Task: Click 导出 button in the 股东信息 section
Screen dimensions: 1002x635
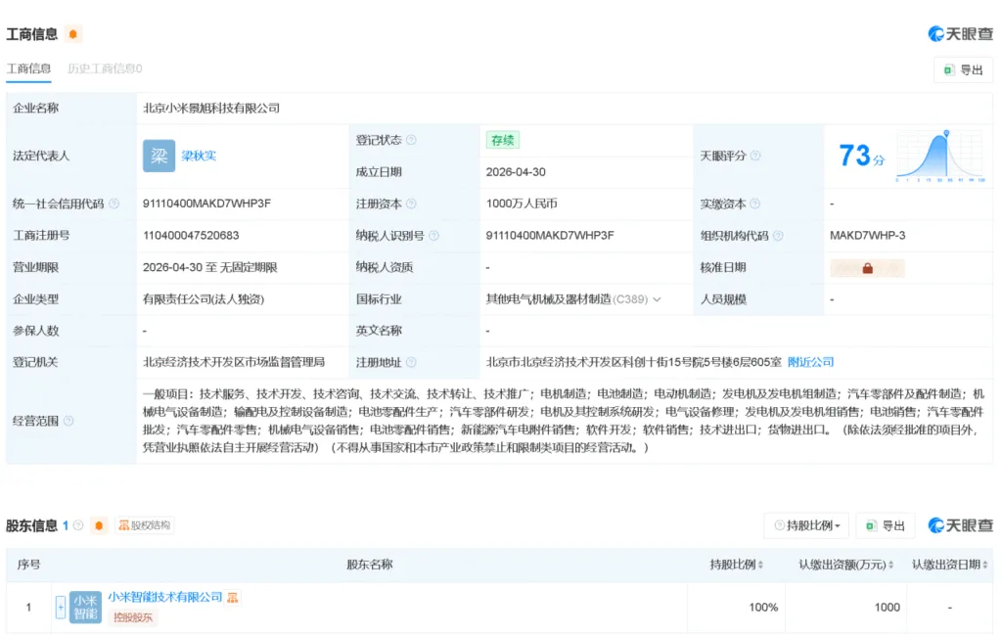Action: tap(885, 525)
